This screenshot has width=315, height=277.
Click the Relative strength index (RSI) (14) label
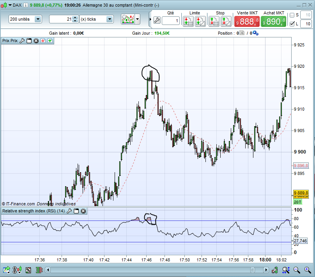click(x=34, y=211)
